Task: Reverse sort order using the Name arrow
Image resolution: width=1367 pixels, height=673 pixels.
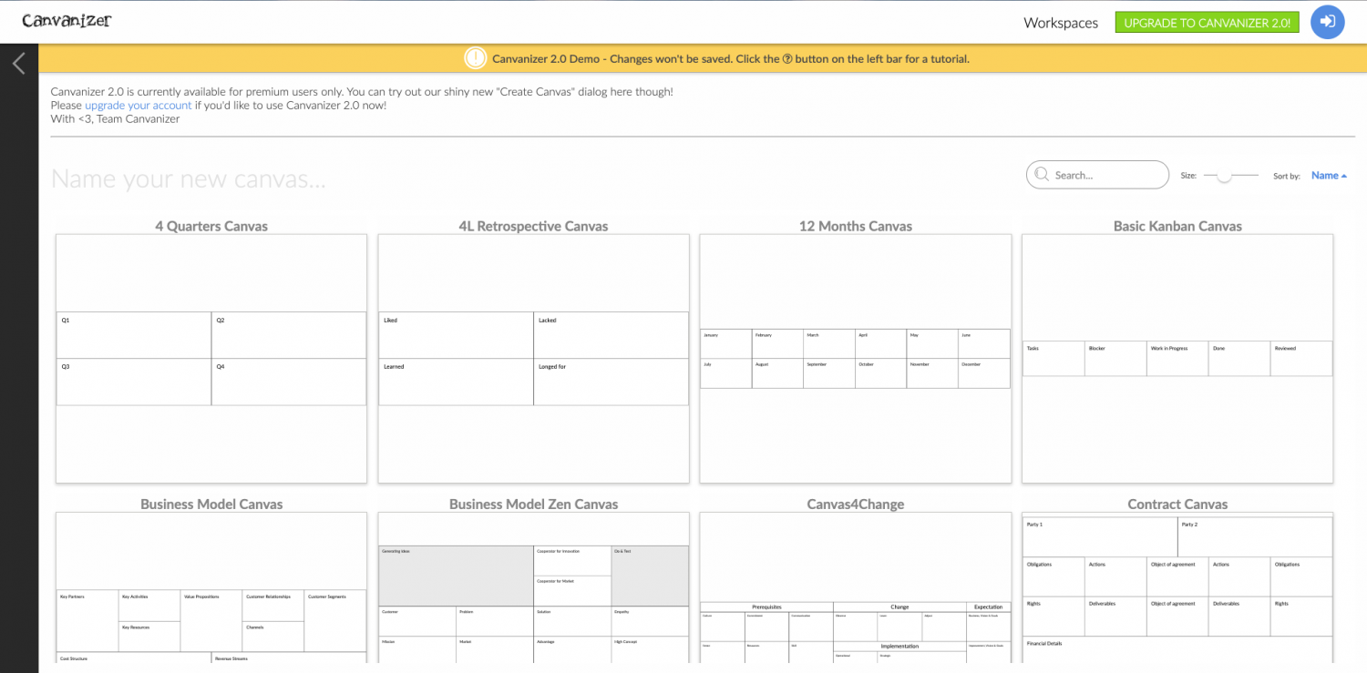Action: click(x=1341, y=175)
